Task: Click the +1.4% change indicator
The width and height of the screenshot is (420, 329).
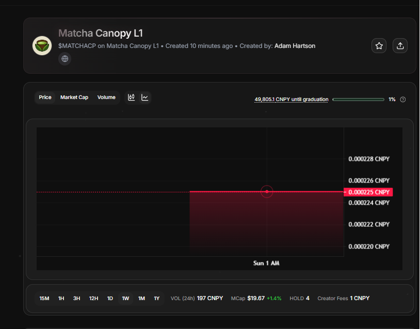Action: point(274,299)
